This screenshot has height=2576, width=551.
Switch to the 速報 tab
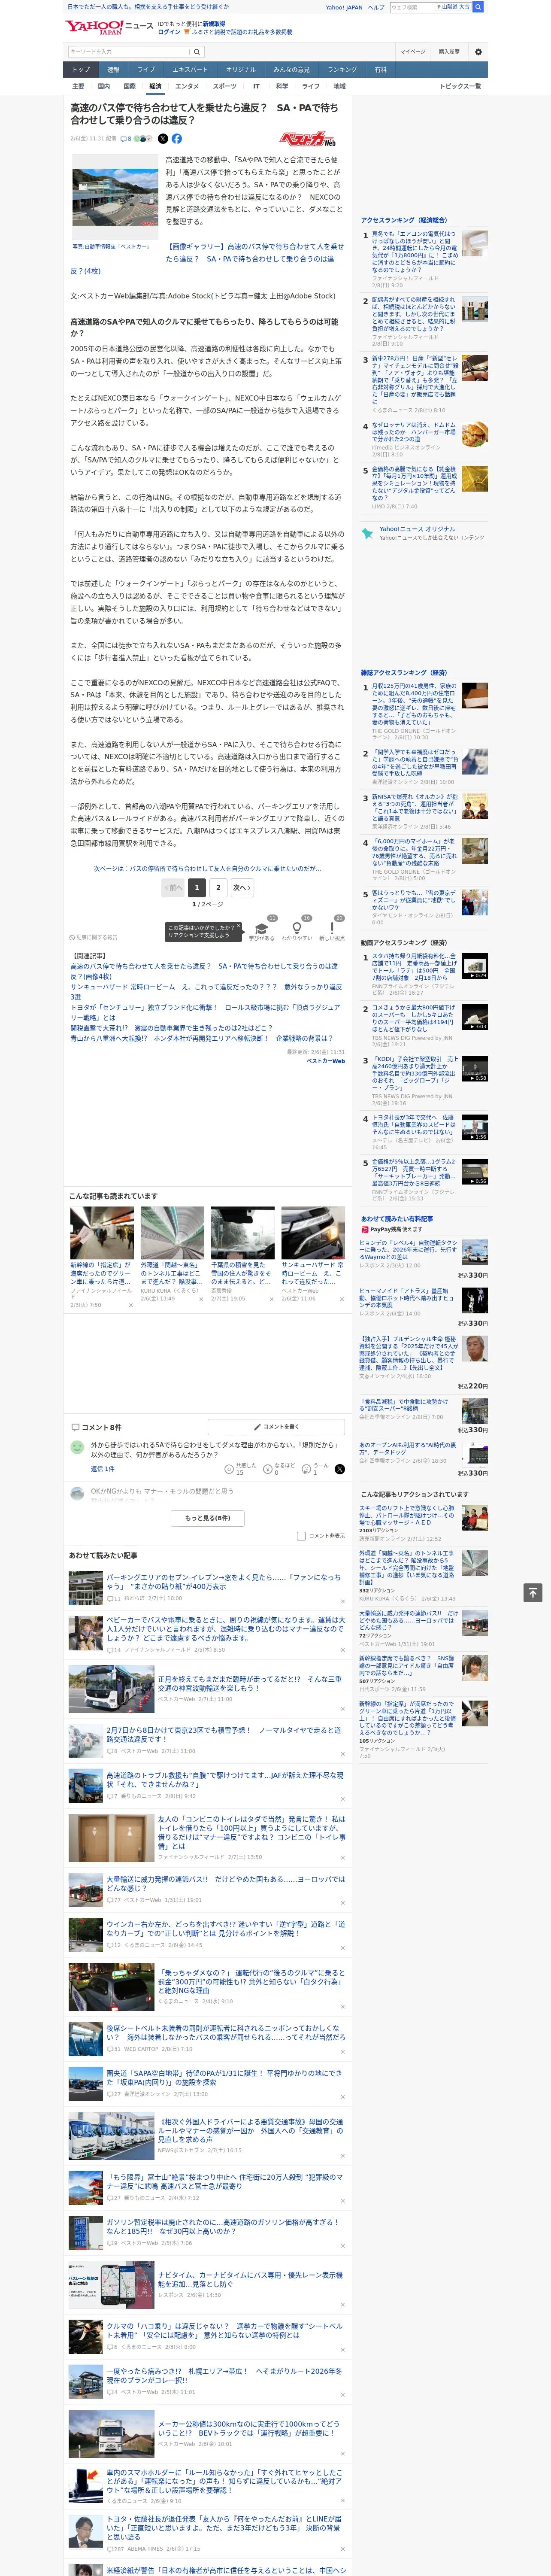pyautogui.click(x=113, y=70)
